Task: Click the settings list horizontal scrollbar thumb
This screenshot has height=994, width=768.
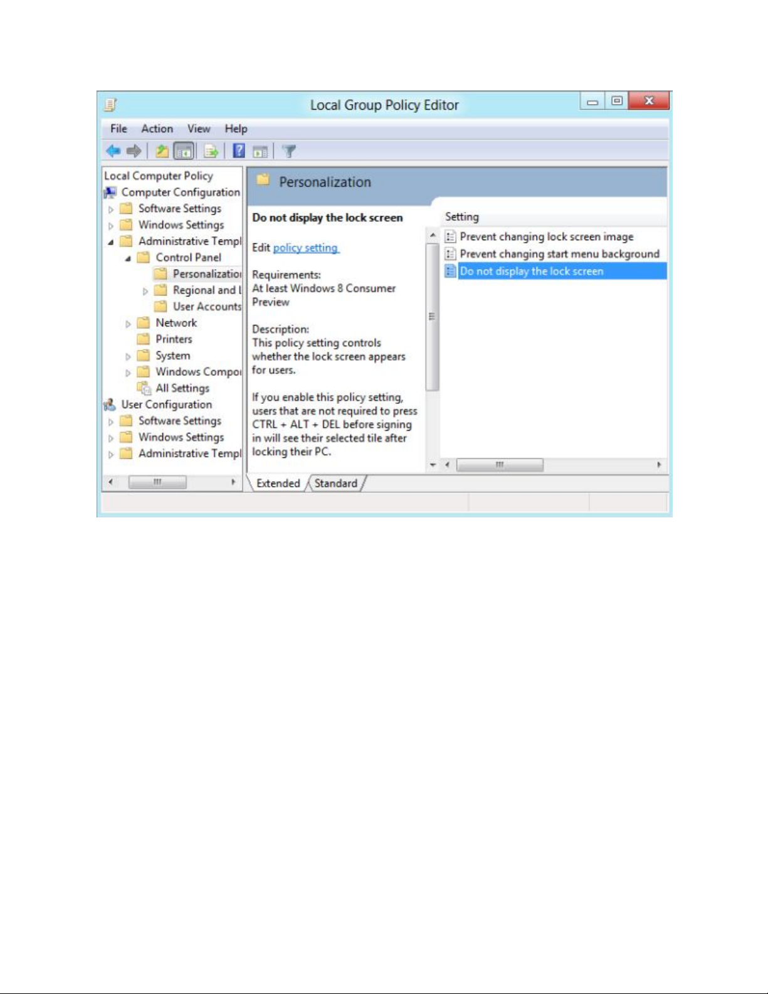Action: 500,465
